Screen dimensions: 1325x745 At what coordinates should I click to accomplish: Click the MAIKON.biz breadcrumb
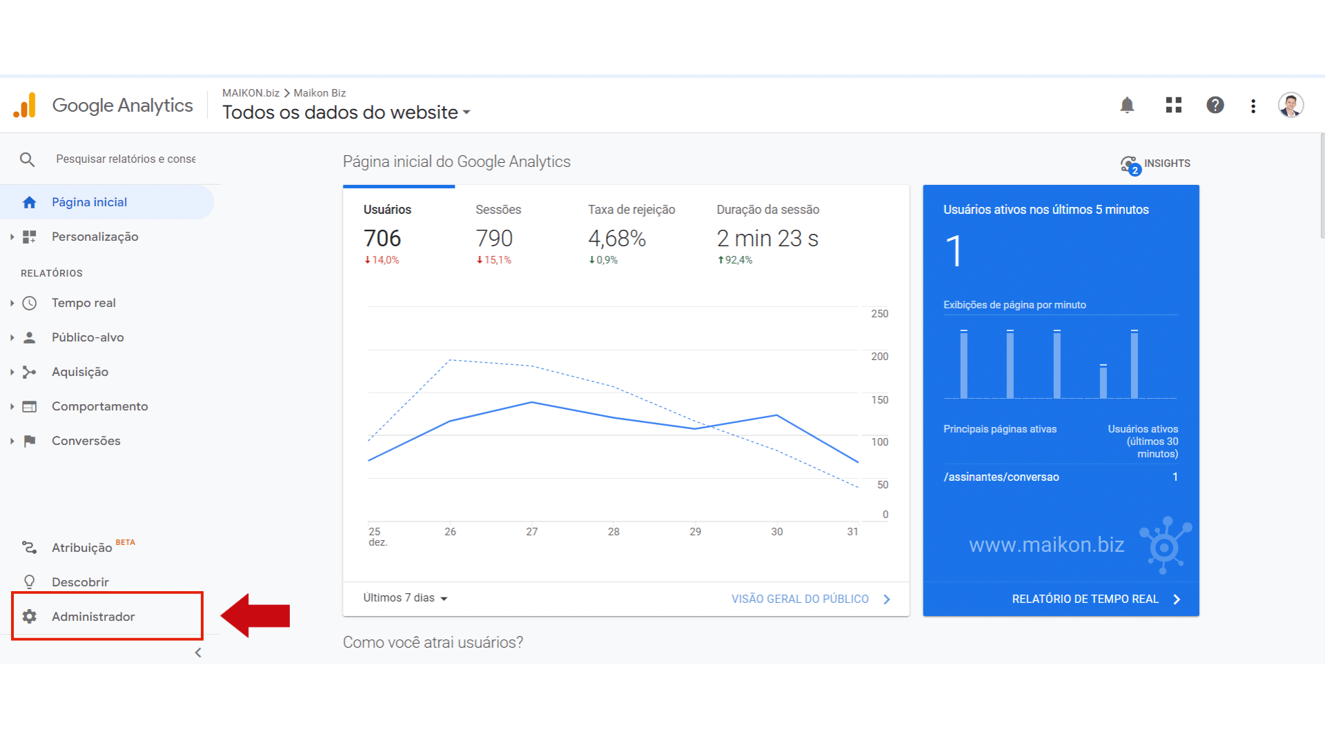251,93
